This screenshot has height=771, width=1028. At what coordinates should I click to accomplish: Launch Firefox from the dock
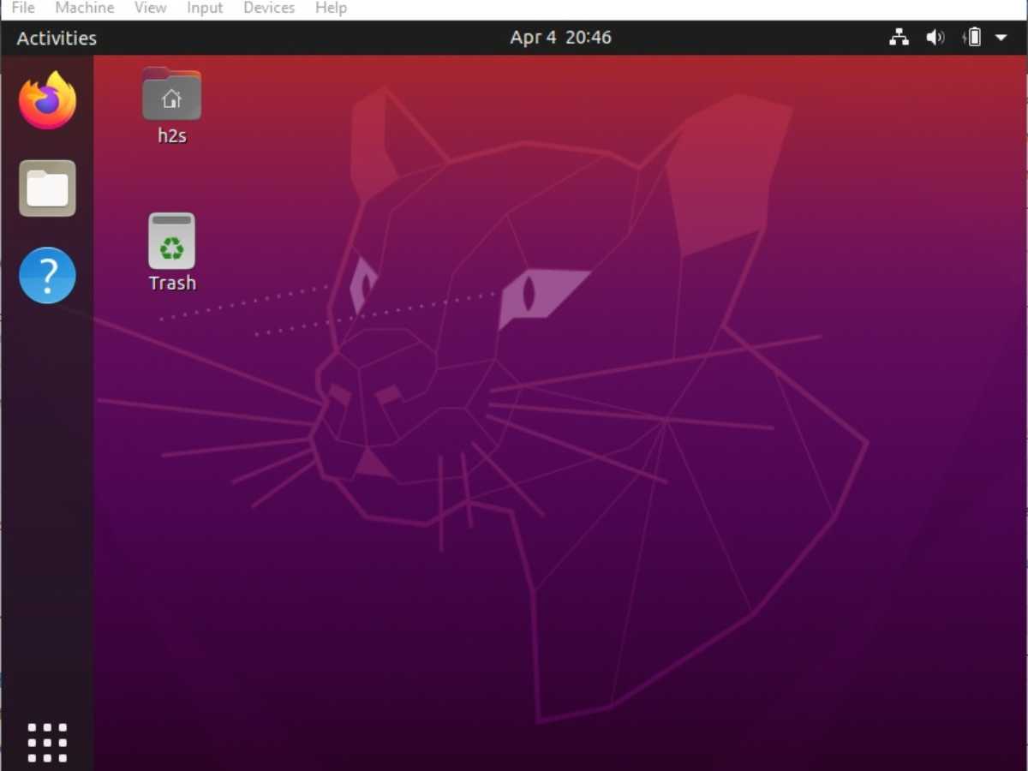[48, 100]
